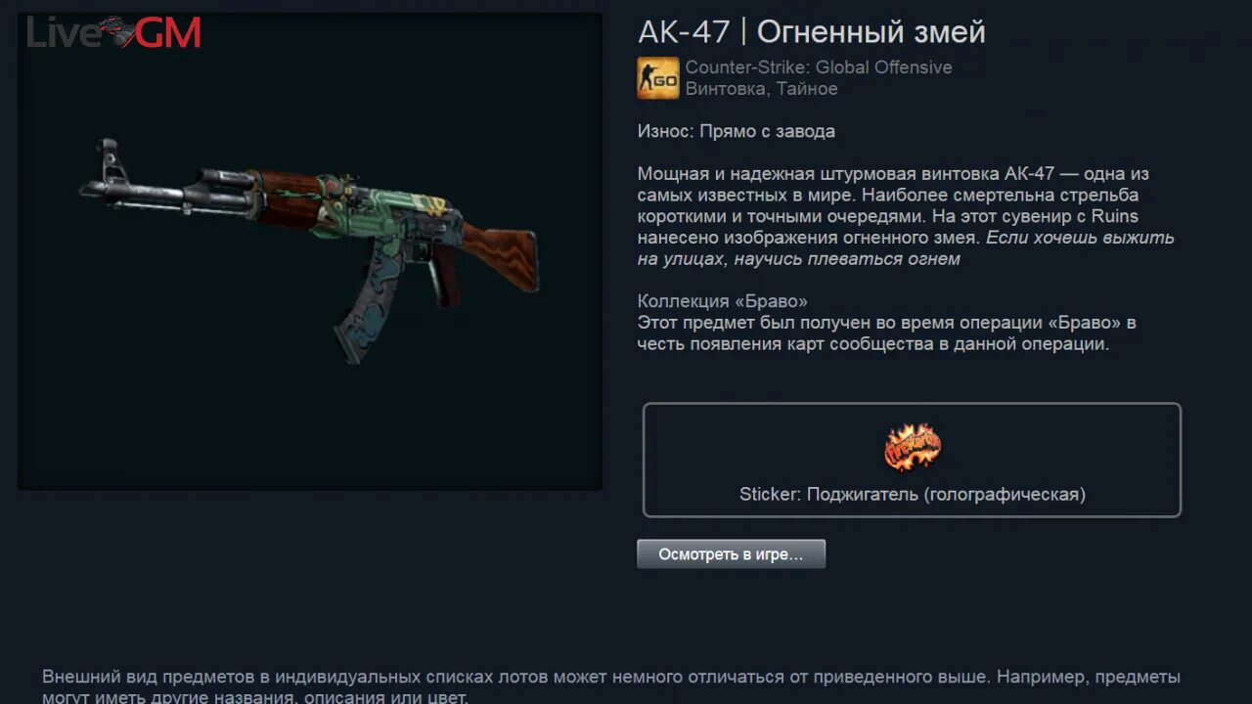Click the red GM letters watermark
1252x704 pixels.
coord(168,32)
